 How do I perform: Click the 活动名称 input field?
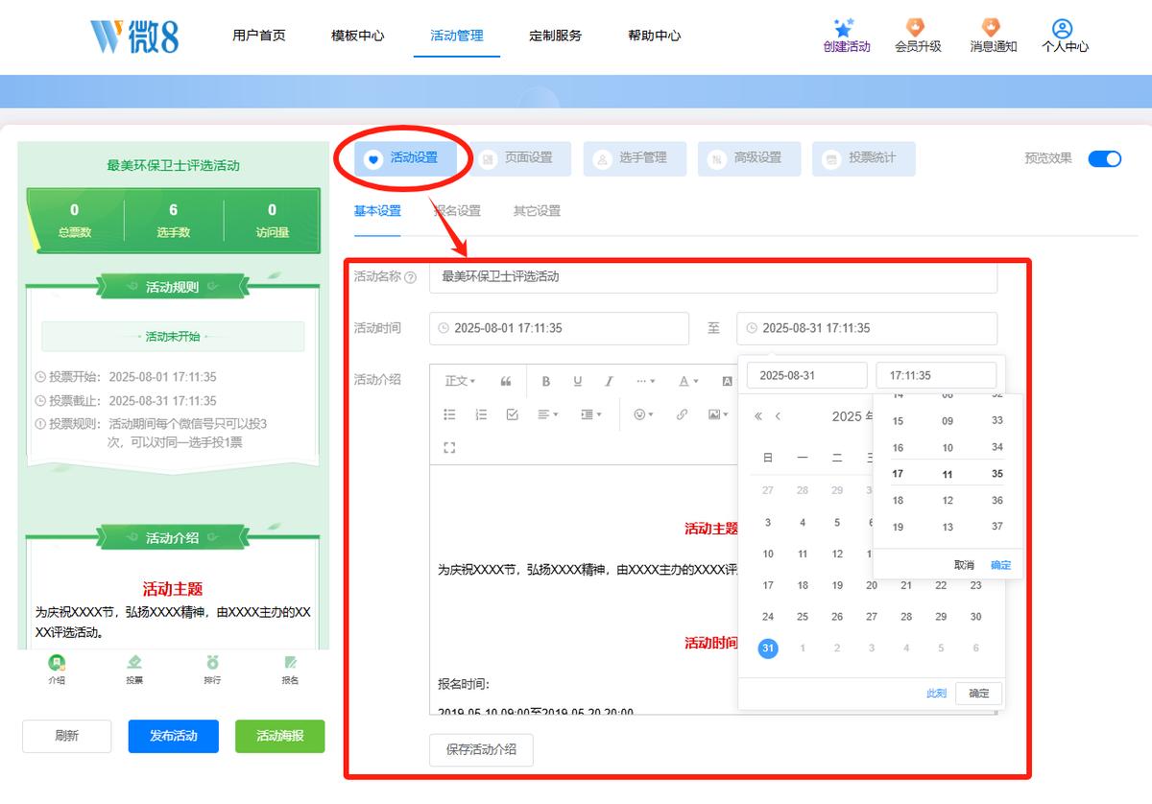click(x=713, y=276)
